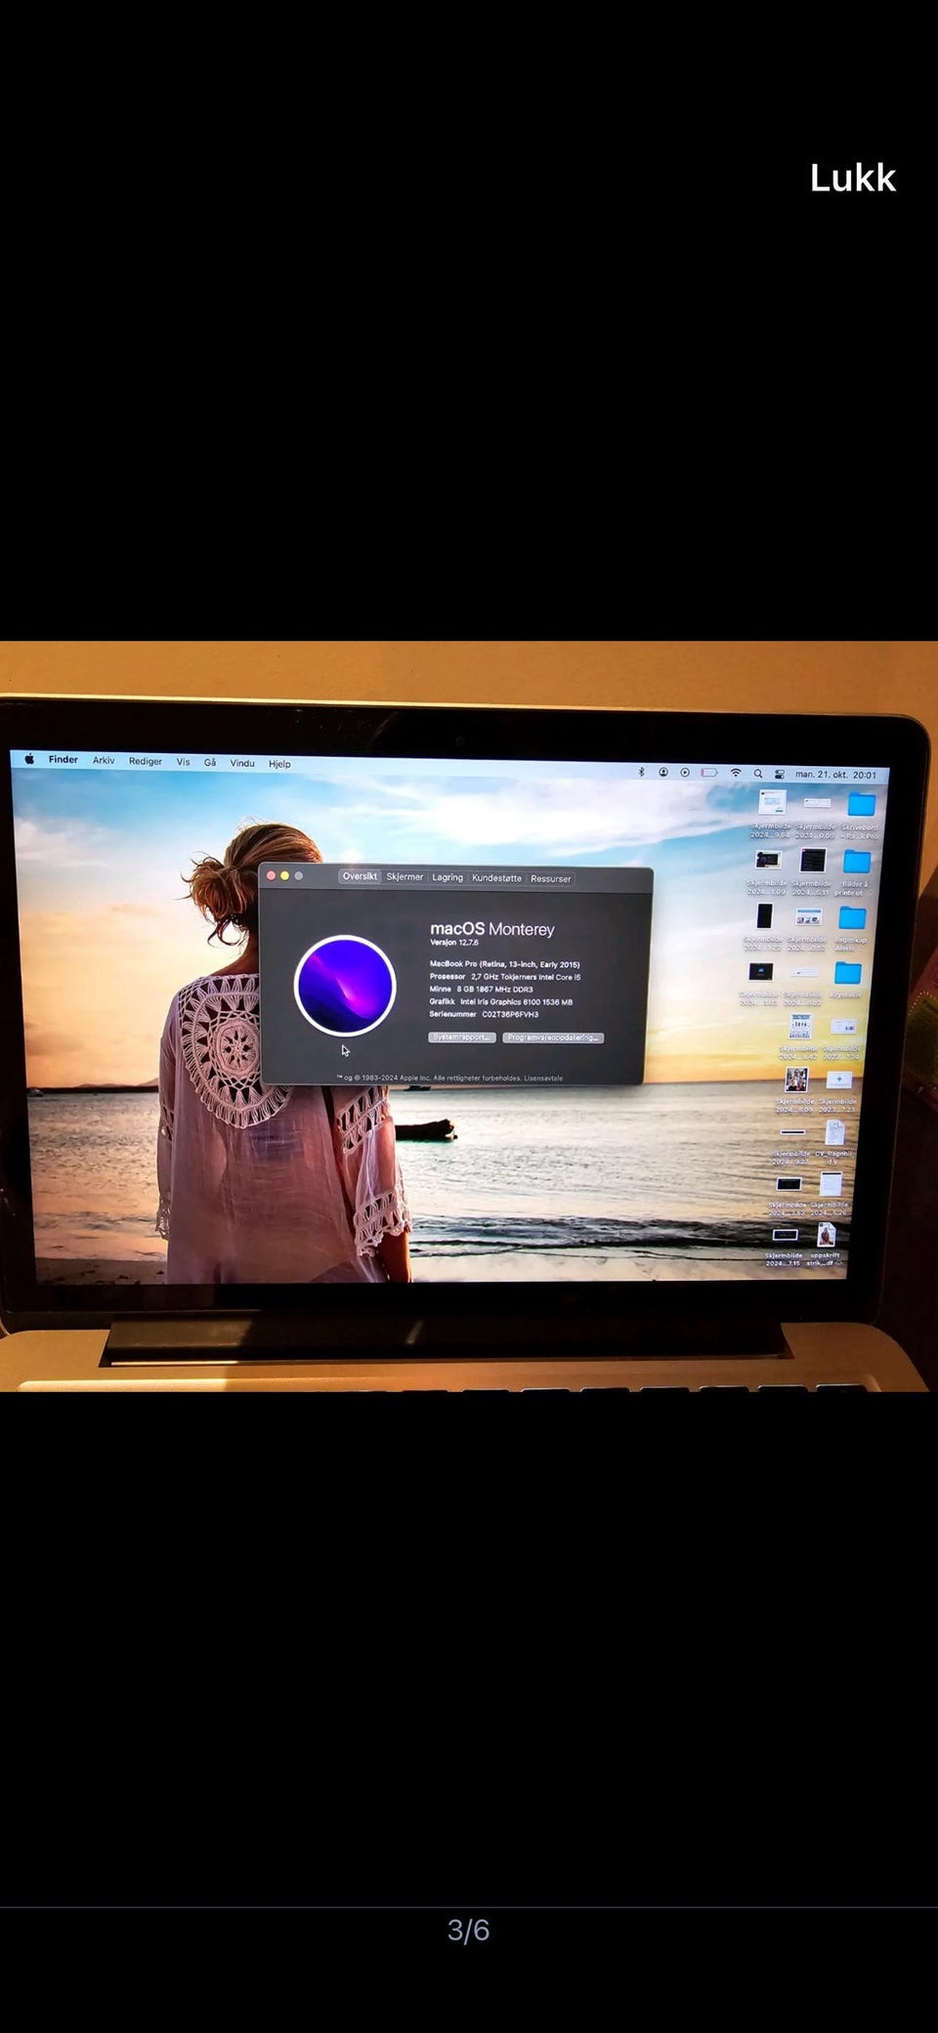The height and width of the screenshot is (2033, 938).
Task: Open the Rediger menu
Action: (x=146, y=761)
